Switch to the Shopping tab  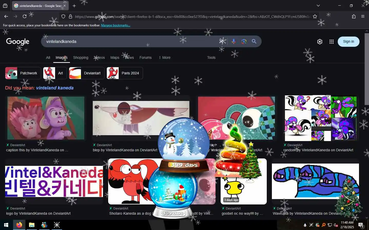(81, 57)
